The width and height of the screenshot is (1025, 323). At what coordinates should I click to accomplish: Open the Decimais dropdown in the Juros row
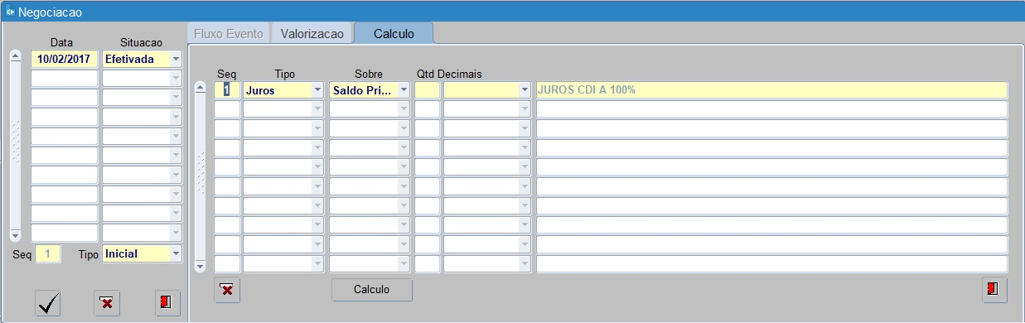(x=525, y=90)
